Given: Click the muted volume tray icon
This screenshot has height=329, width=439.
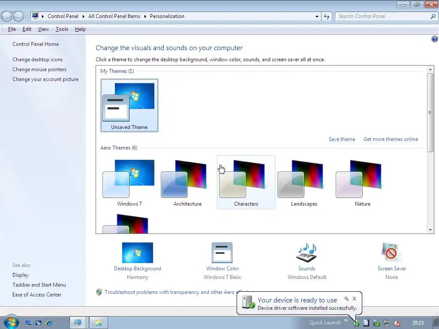Looking at the screenshot, I should (x=397, y=323).
